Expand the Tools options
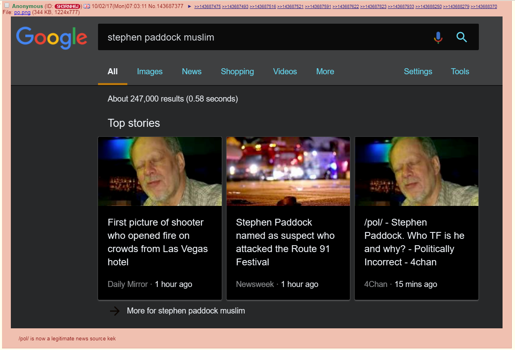This screenshot has height=350, width=515. tap(460, 71)
